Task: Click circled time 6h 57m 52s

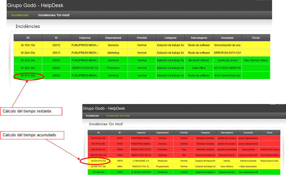Action: [x=28, y=75]
